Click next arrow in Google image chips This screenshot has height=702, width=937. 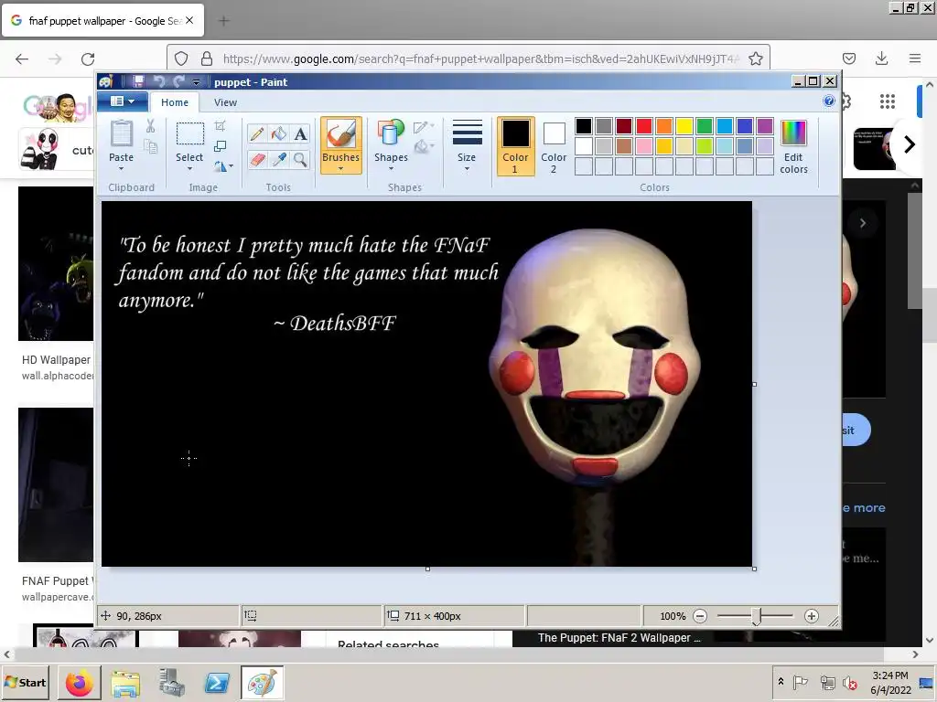click(x=910, y=144)
